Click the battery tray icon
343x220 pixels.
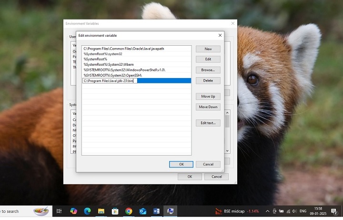[x=282, y=211]
